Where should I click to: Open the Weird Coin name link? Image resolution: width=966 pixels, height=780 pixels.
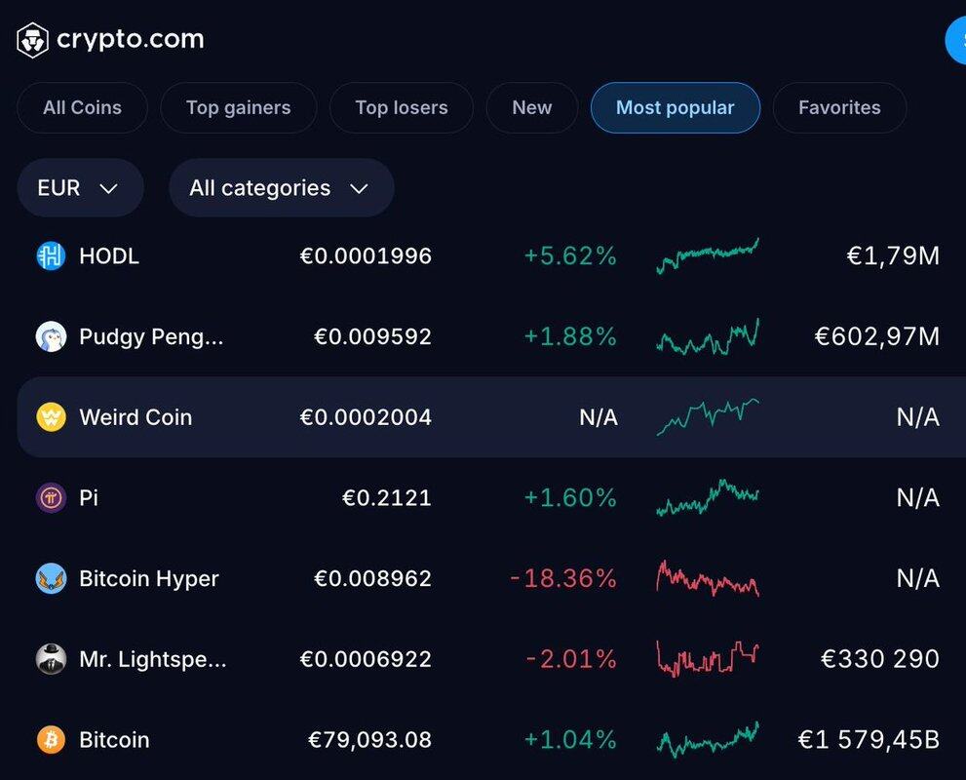tap(135, 417)
